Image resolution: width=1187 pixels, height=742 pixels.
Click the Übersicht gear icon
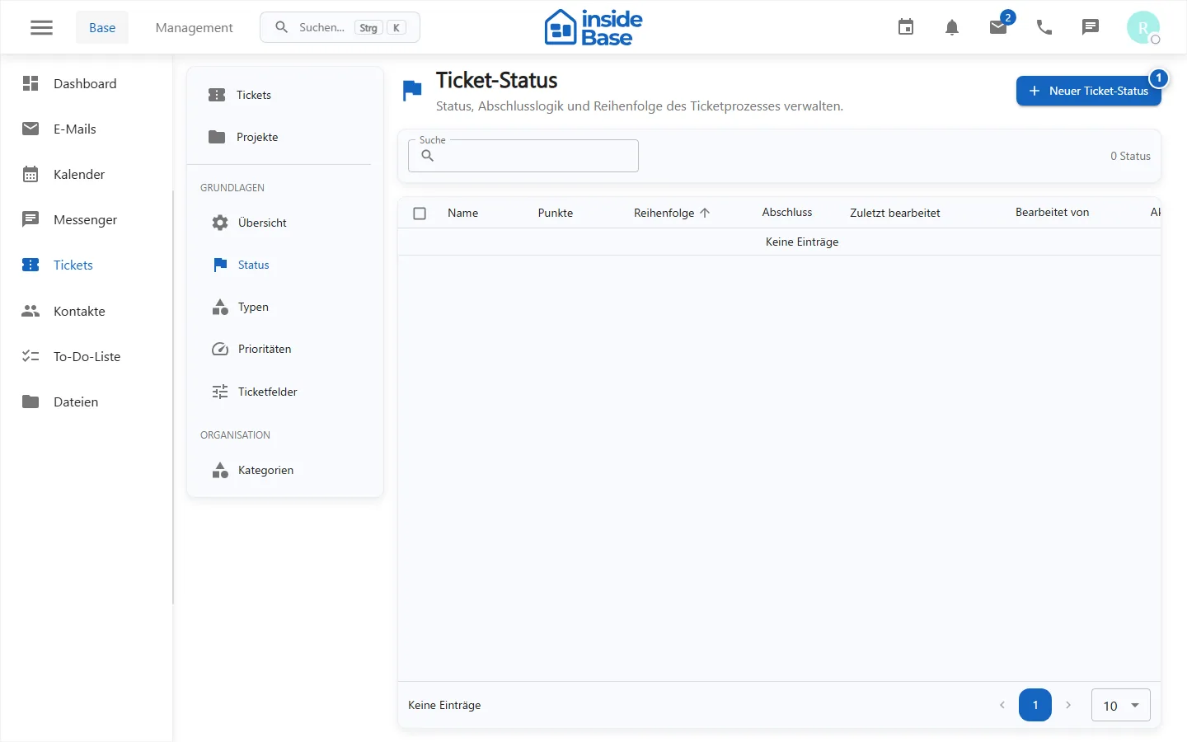pos(220,223)
